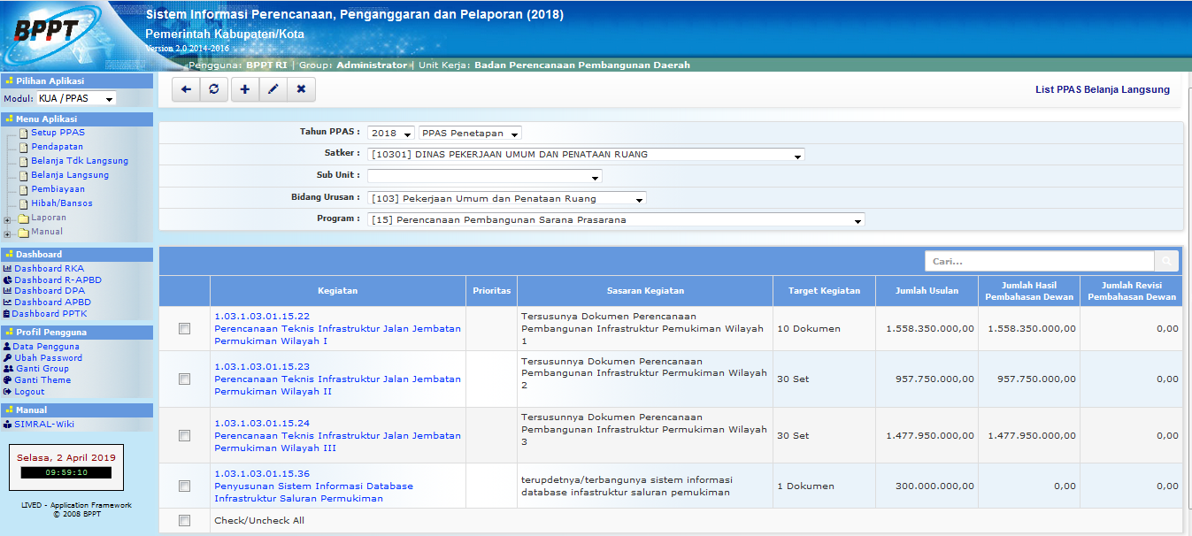Open the Modul KUA / PPAS dropdown
Screen dimensions: 1192x536
pos(76,99)
